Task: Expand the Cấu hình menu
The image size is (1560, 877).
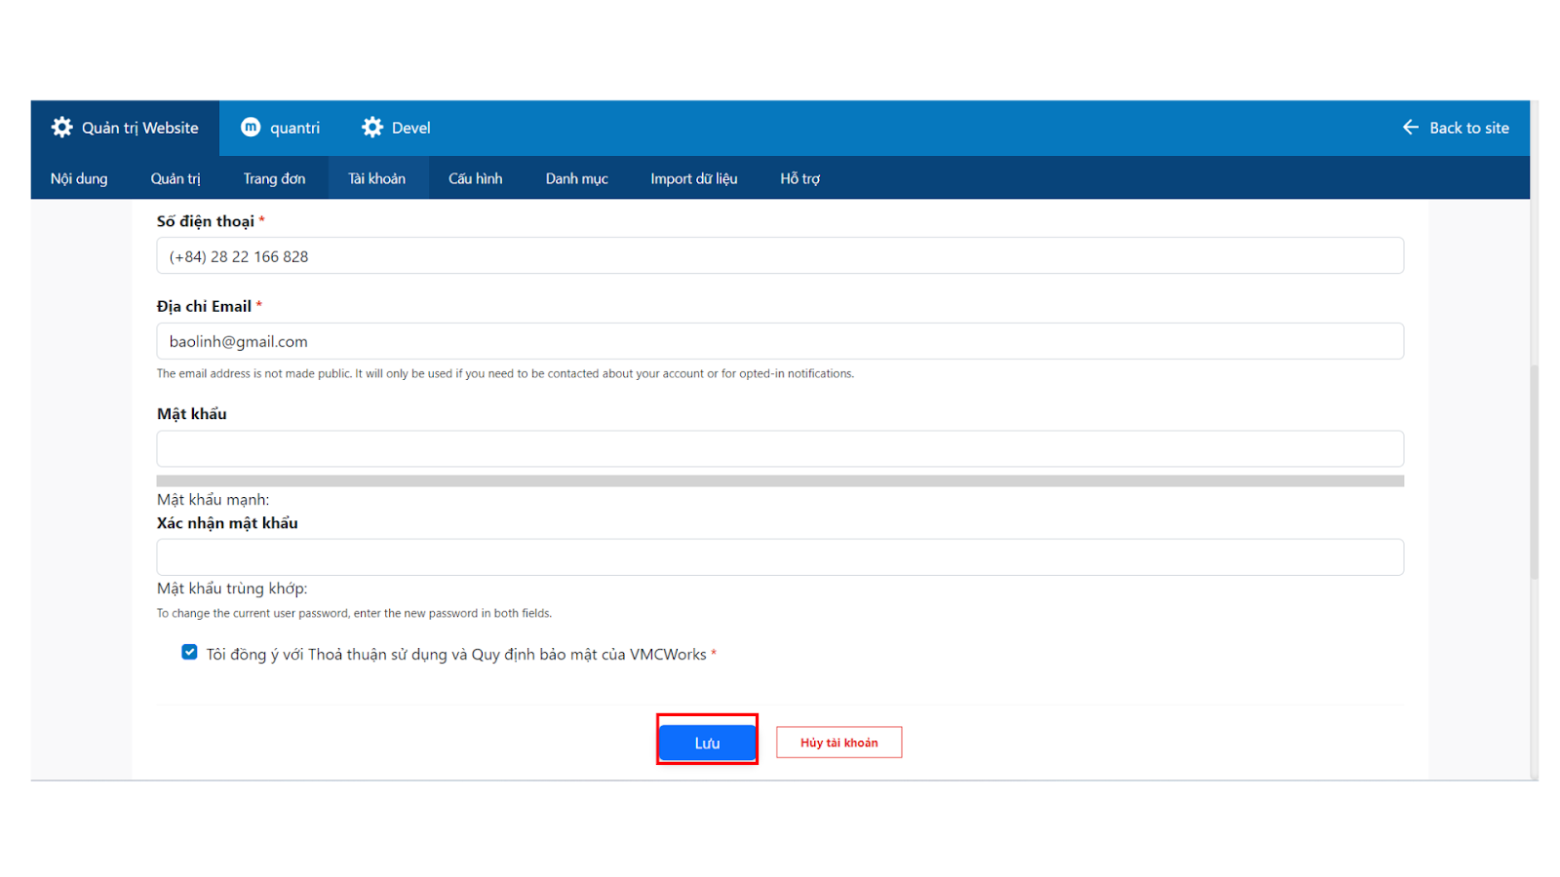Action: point(476,178)
